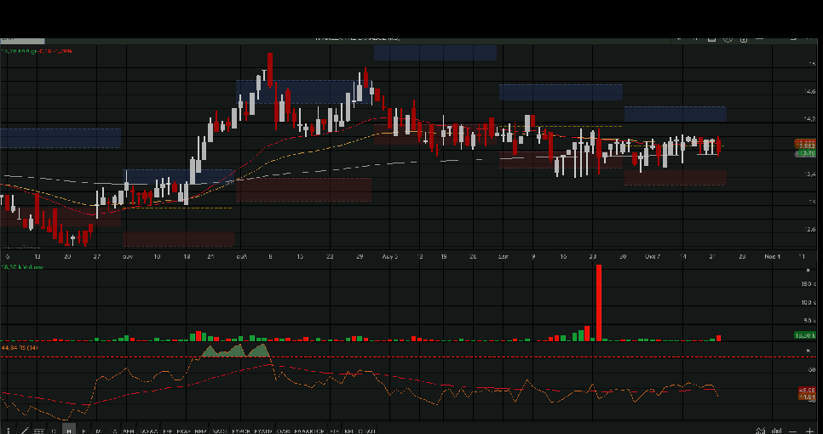Click the zoom in plus icon
This screenshot has height=434, width=823.
tap(809, 431)
